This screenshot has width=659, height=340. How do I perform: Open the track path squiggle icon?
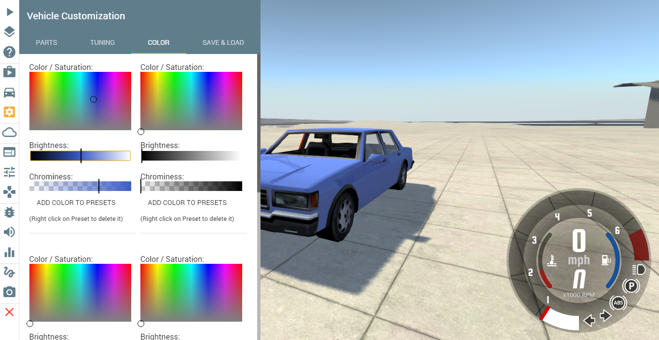click(x=10, y=272)
